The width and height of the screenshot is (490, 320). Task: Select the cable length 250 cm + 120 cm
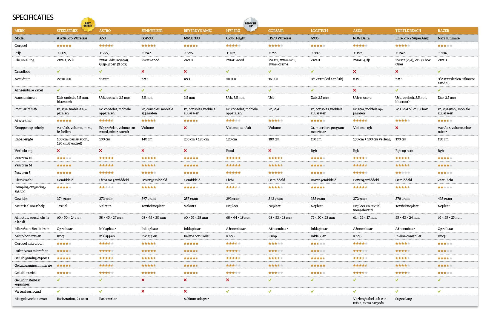click(196, 139)
